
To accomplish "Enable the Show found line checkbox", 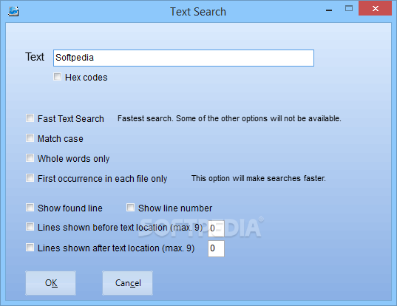I will click(30, 208).
